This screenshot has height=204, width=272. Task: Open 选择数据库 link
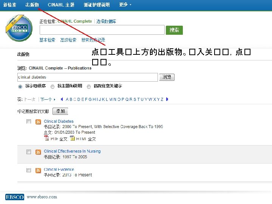click(106, 21)
